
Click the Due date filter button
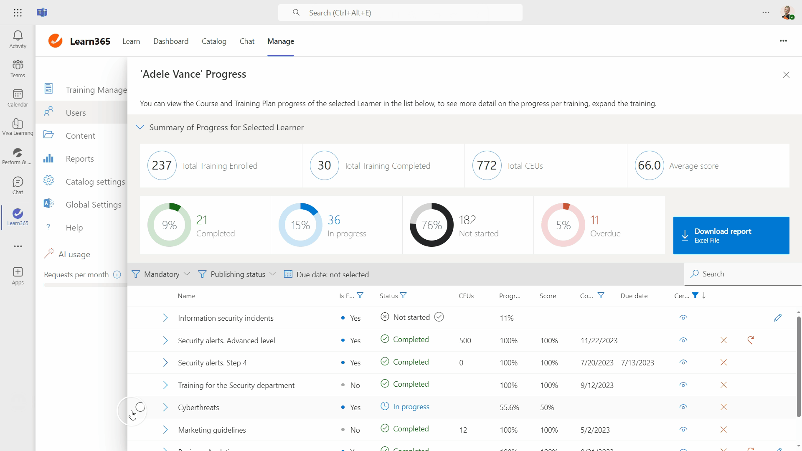click(326, 274)
